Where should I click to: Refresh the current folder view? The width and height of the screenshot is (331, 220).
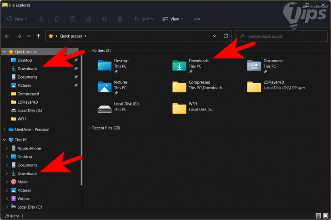pos(226,36)
